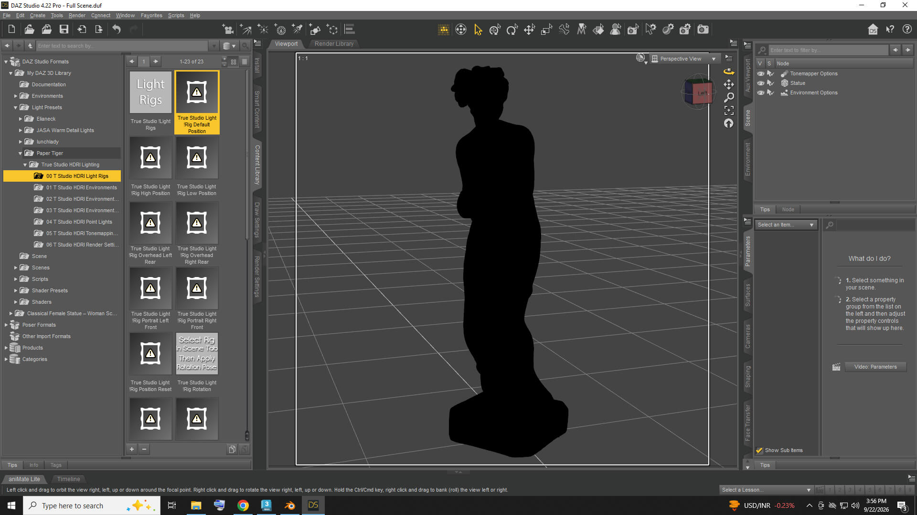
Task: Expand the Environments folder
Action: point(16,96)
